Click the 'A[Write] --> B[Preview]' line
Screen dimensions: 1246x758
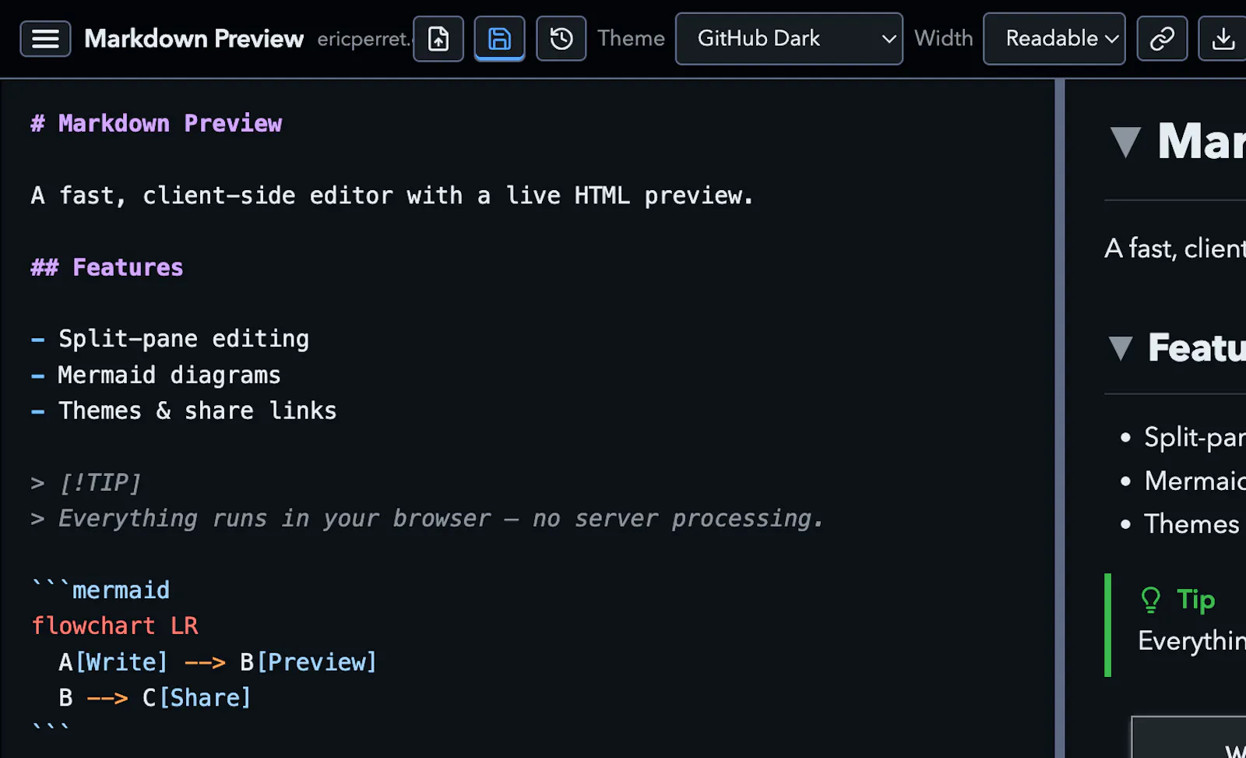217,662
